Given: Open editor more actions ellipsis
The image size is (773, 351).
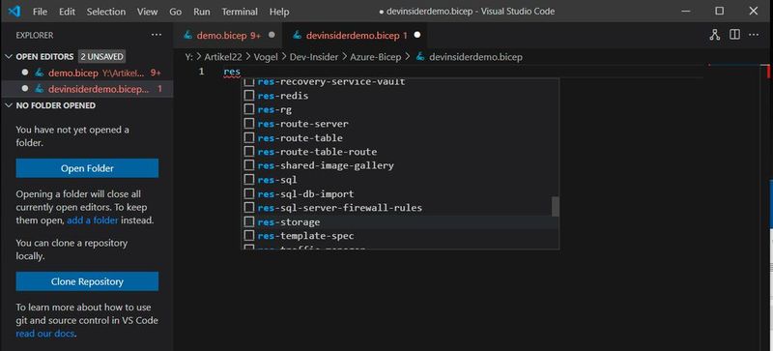Looking at the screenshot, I should point(754,35).
